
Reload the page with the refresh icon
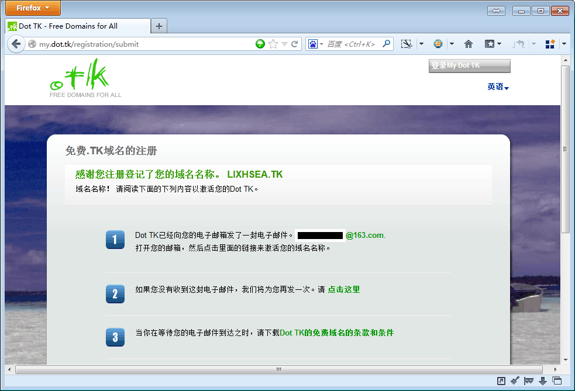pos(295,44)
